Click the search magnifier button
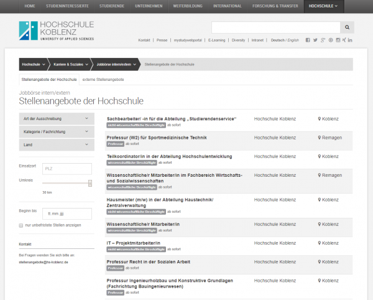This screenshot has width=373, height=300. pos(347,27)
